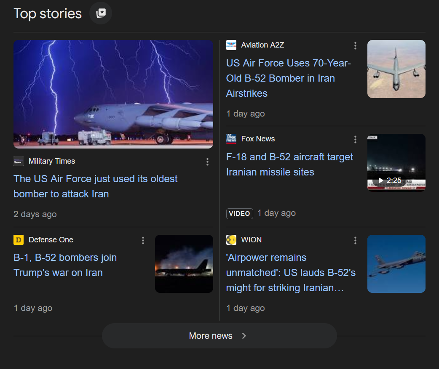439x369 pixels.
Task: Open 'US Air Force Uses 70-Year-Old B-52' headline
Action: 288,78
